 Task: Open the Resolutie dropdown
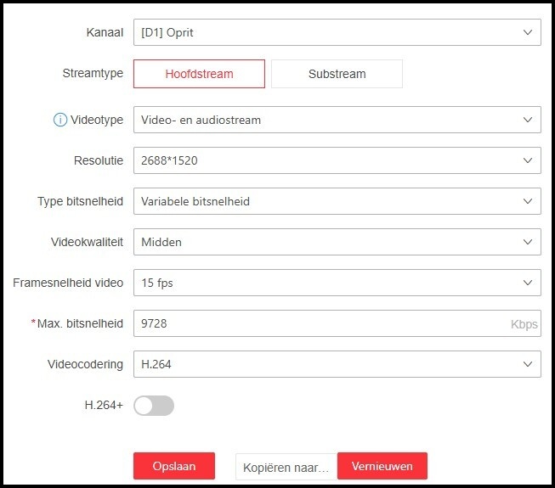pos(337,160)
